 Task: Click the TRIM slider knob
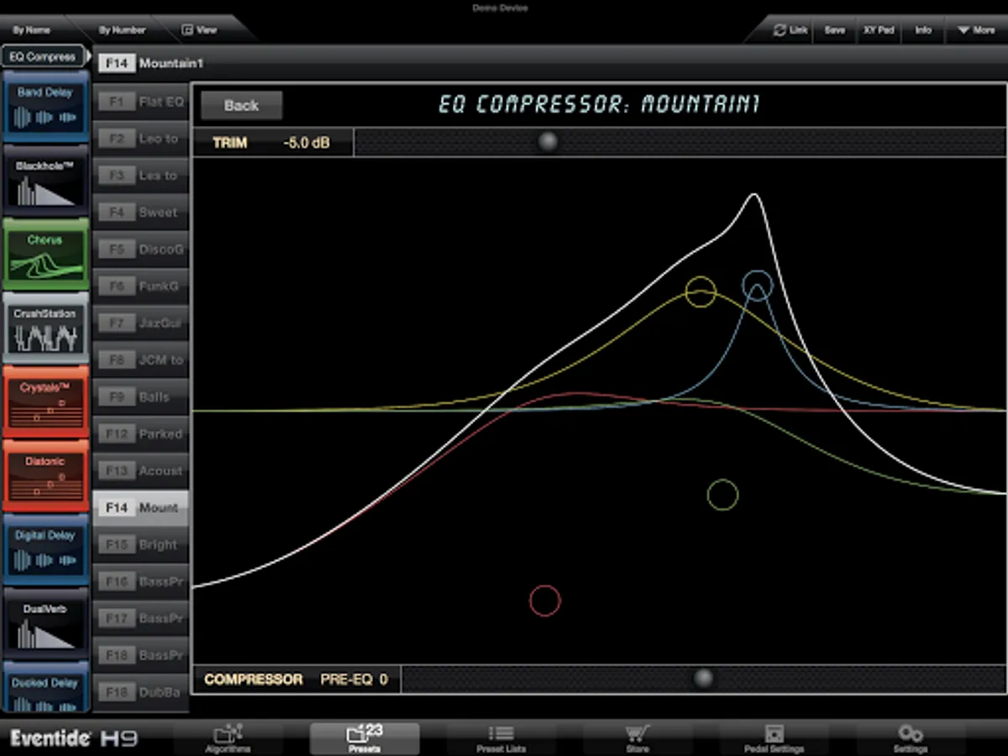[x=548, y=142]
